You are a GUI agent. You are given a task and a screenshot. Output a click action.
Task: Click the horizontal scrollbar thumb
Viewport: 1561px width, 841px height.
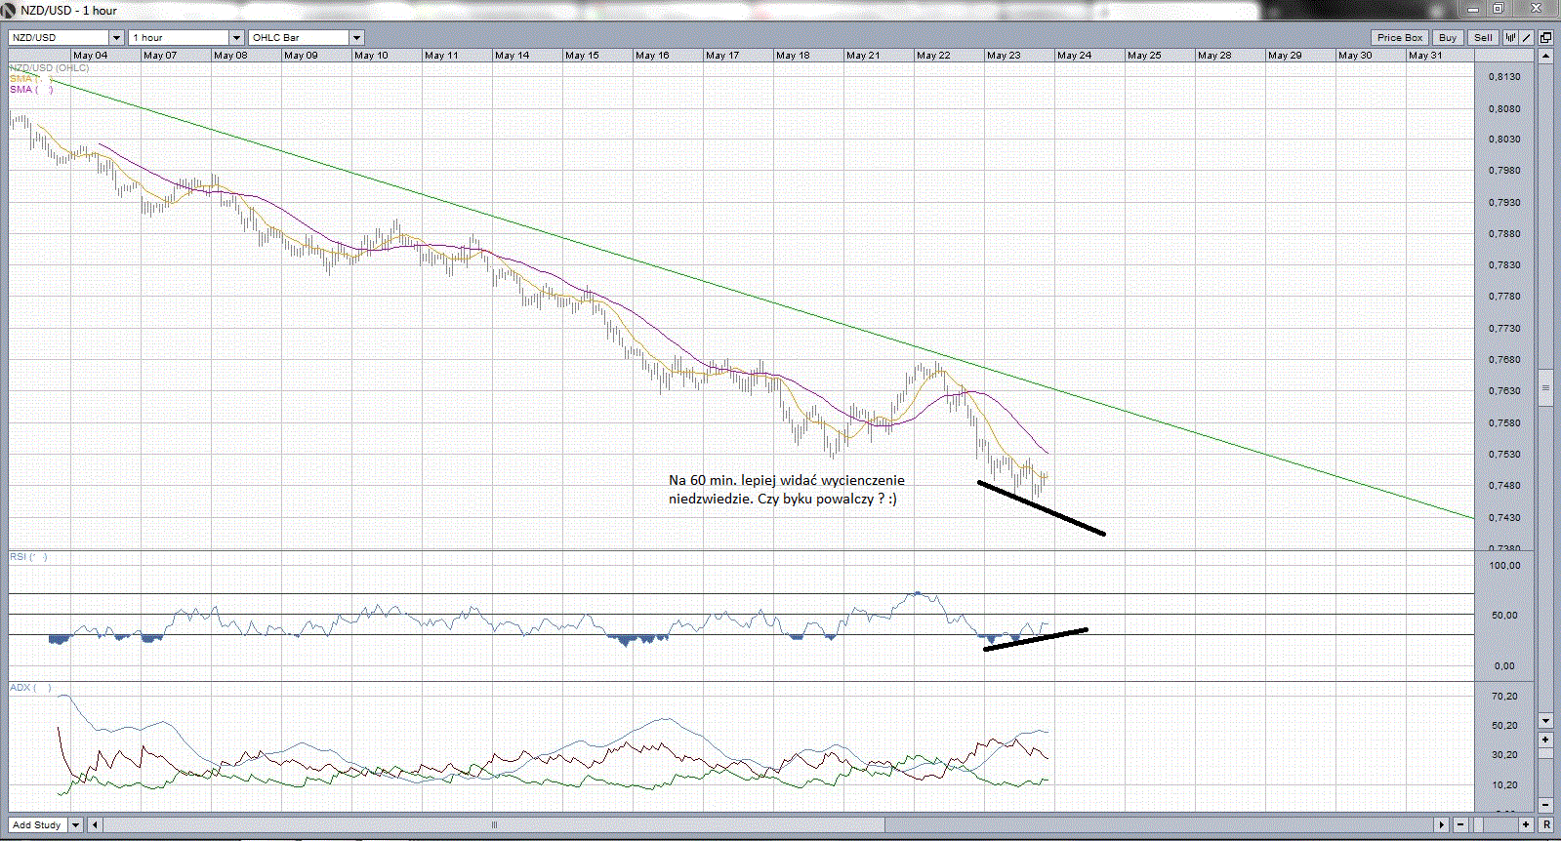pos(494,824)
